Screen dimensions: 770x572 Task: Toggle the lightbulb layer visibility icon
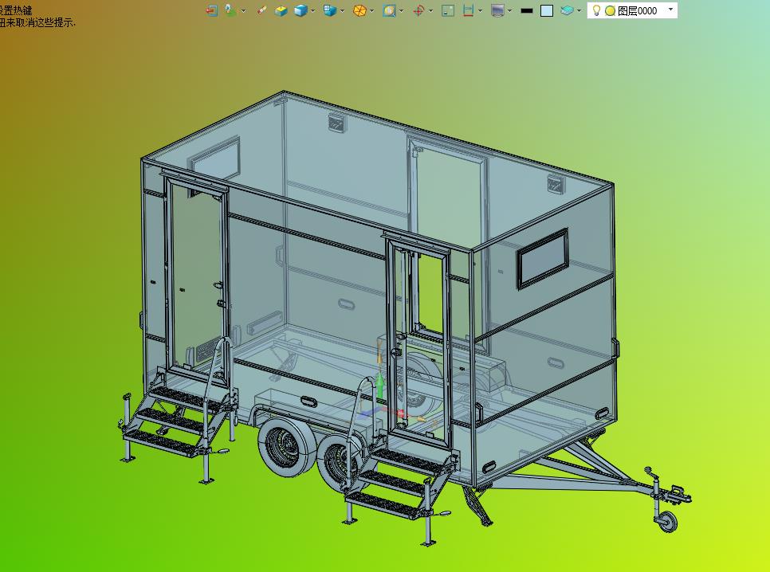[596, 10]
